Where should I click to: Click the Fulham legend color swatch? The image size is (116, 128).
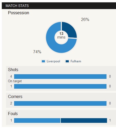point(67,61)
